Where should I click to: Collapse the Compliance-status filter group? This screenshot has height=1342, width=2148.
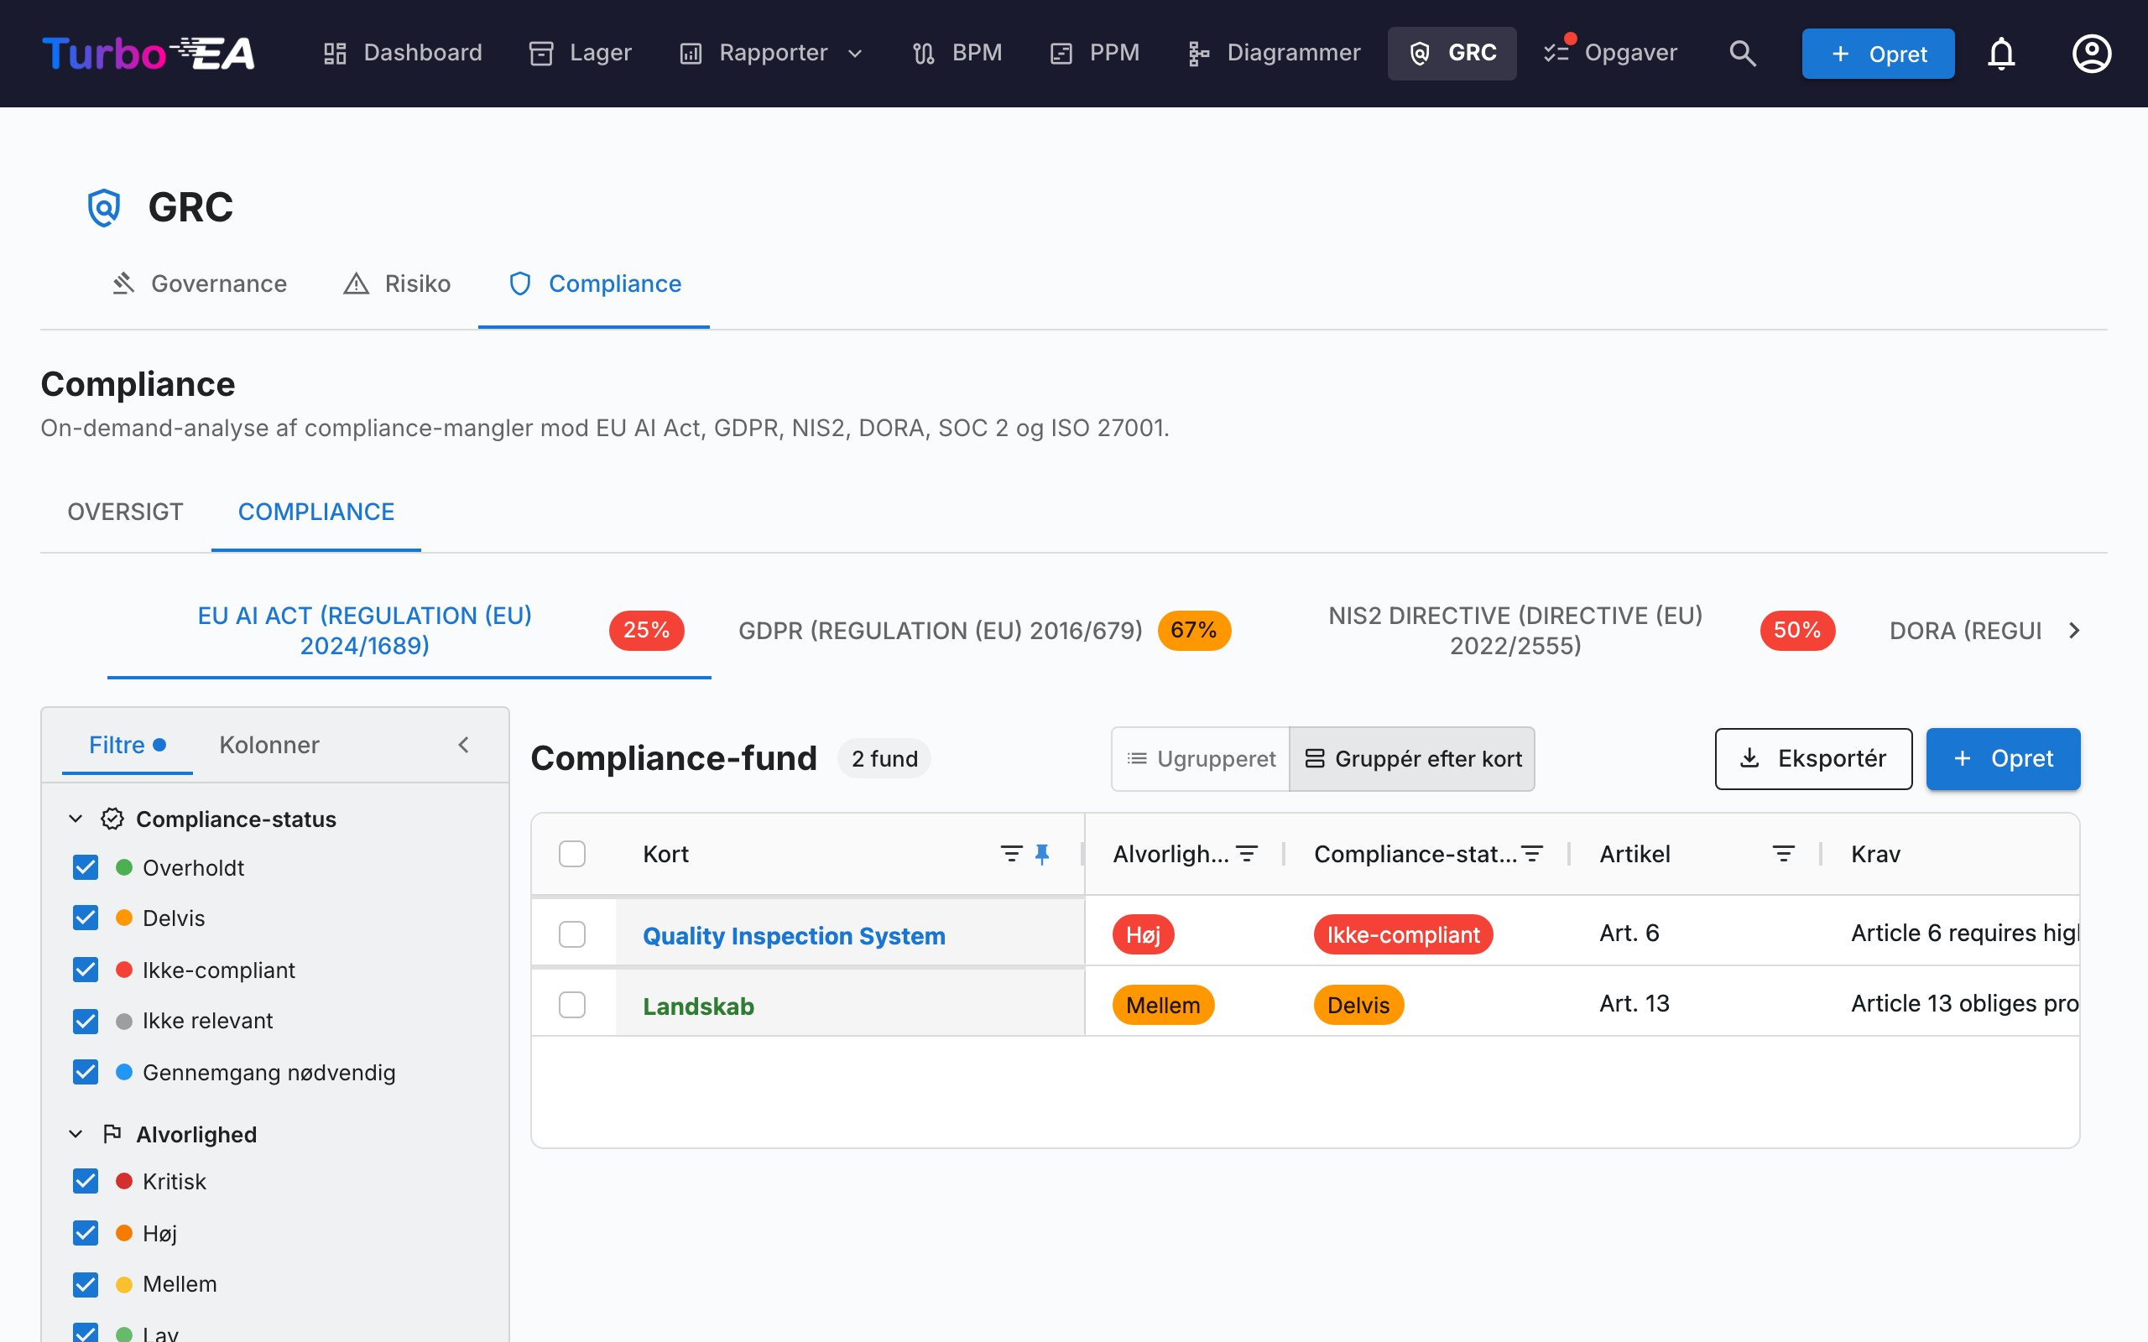[76, 819]
